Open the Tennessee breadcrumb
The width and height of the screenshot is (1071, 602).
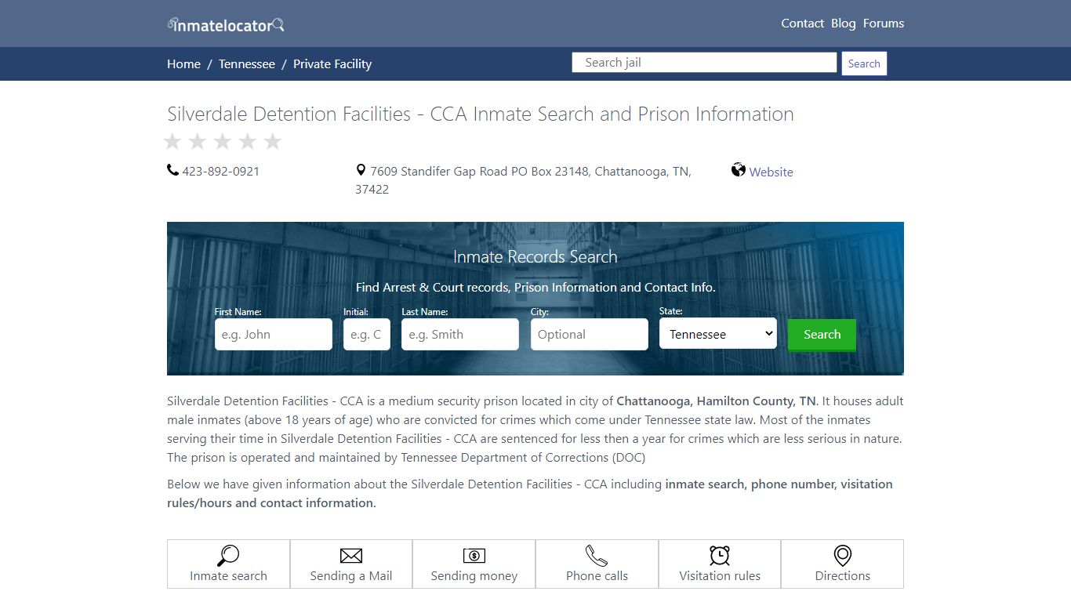click(247, 64)
